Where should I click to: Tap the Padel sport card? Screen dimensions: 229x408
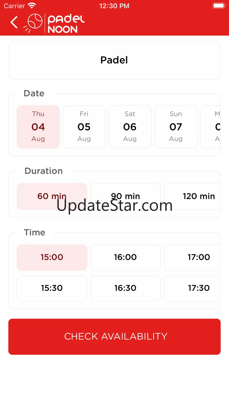114,60
